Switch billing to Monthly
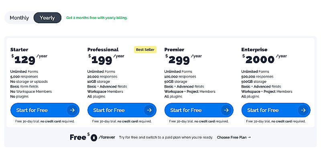321x160 pixels. pos(19,18)
